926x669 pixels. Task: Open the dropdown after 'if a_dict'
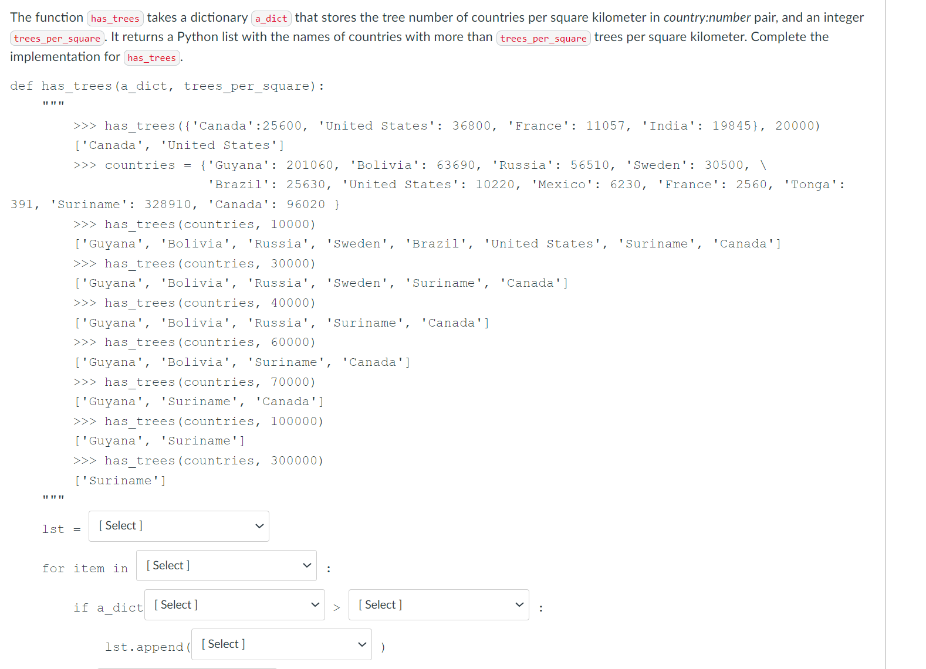click(235, 605)
